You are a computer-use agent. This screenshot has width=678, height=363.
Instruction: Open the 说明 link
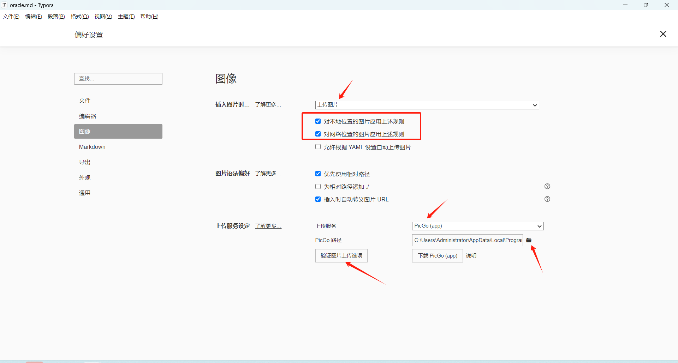[471, 256]
